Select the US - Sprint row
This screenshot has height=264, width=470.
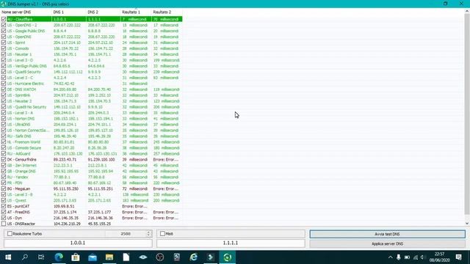91,43
